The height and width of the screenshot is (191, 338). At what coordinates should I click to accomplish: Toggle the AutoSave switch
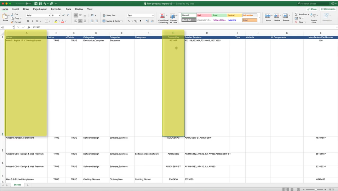pyautogui.click(x=28, y=4)
